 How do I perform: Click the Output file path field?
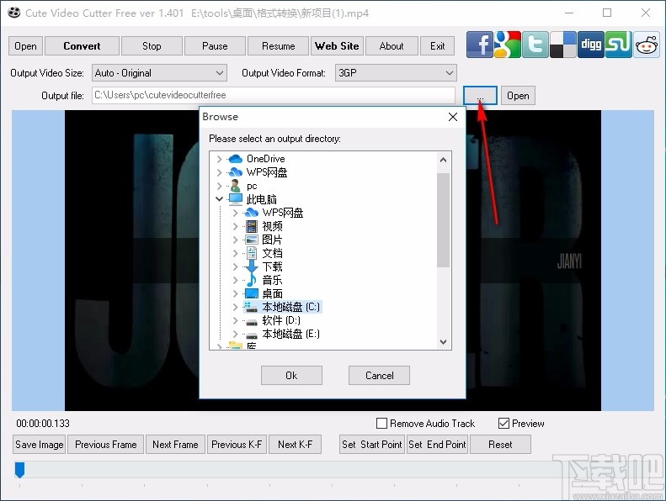coord(274,96)
